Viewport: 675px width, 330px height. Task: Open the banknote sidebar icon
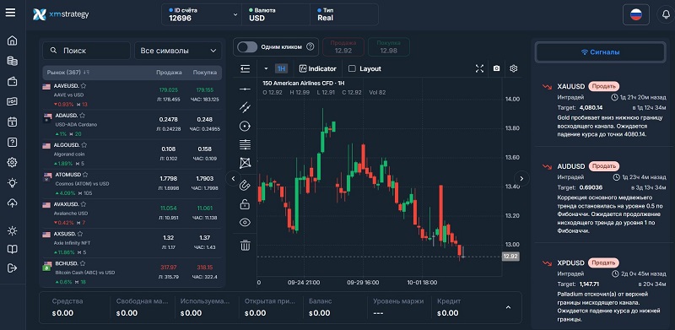13,101
